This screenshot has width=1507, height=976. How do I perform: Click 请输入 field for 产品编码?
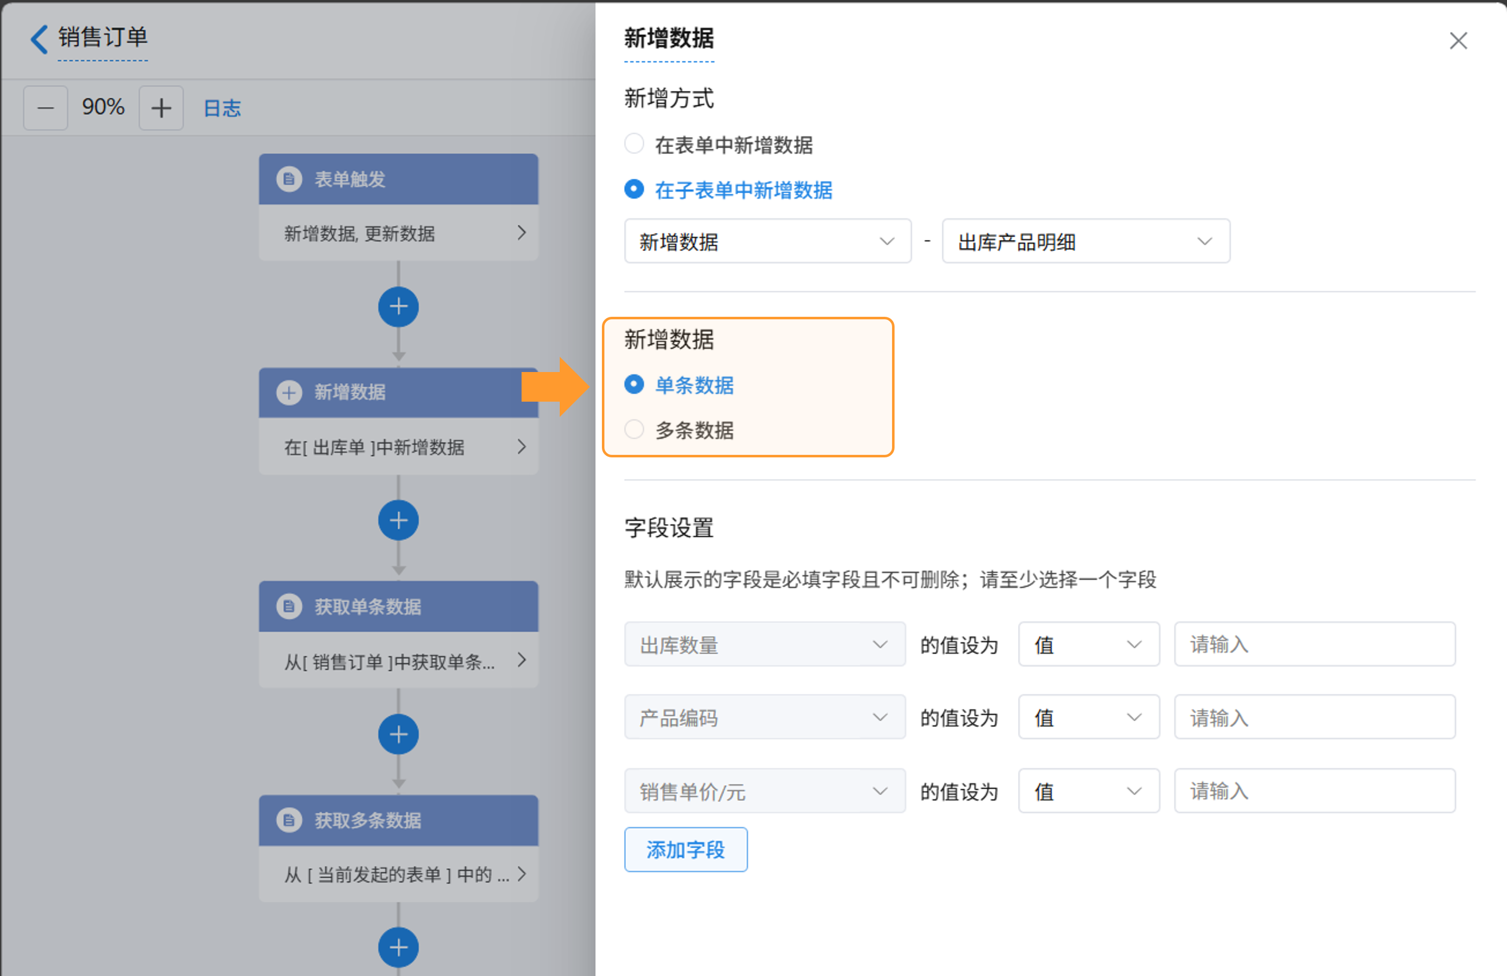coord(1314,717)
